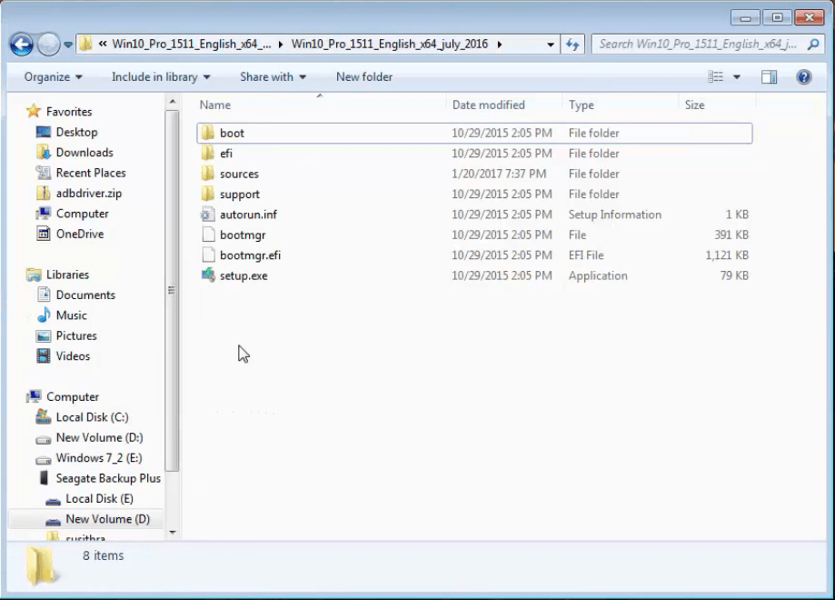Open New Volume (D:) drive

tap(99, 437)
